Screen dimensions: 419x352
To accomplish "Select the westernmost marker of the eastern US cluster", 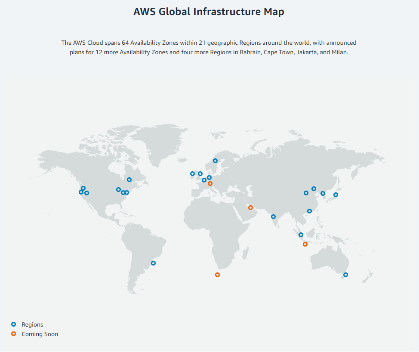I will 118,189.
